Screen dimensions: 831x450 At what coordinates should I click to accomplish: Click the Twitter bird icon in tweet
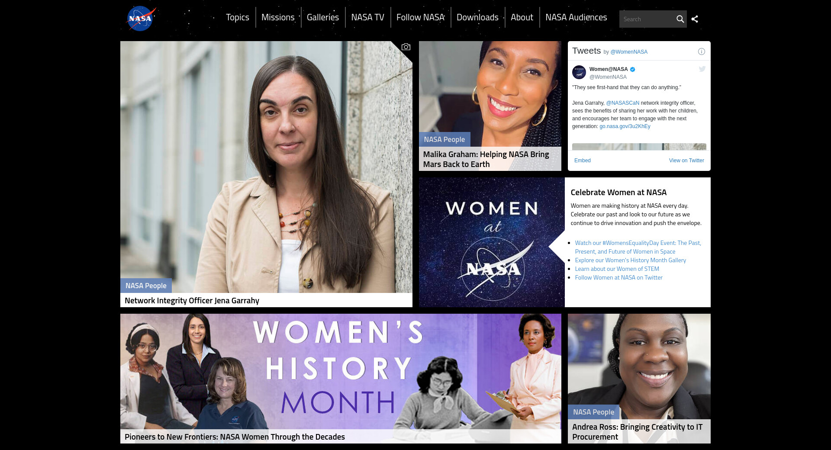[702, 69]
